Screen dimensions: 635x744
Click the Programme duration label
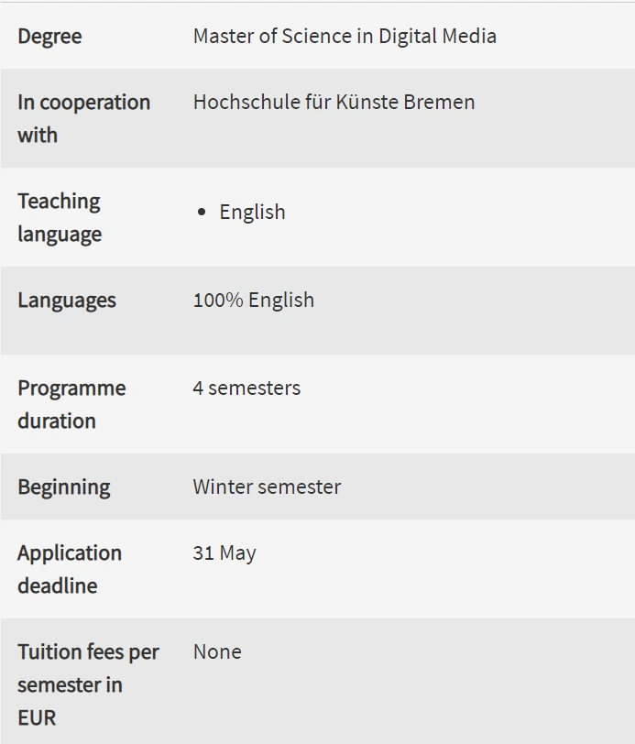(71, 404)
